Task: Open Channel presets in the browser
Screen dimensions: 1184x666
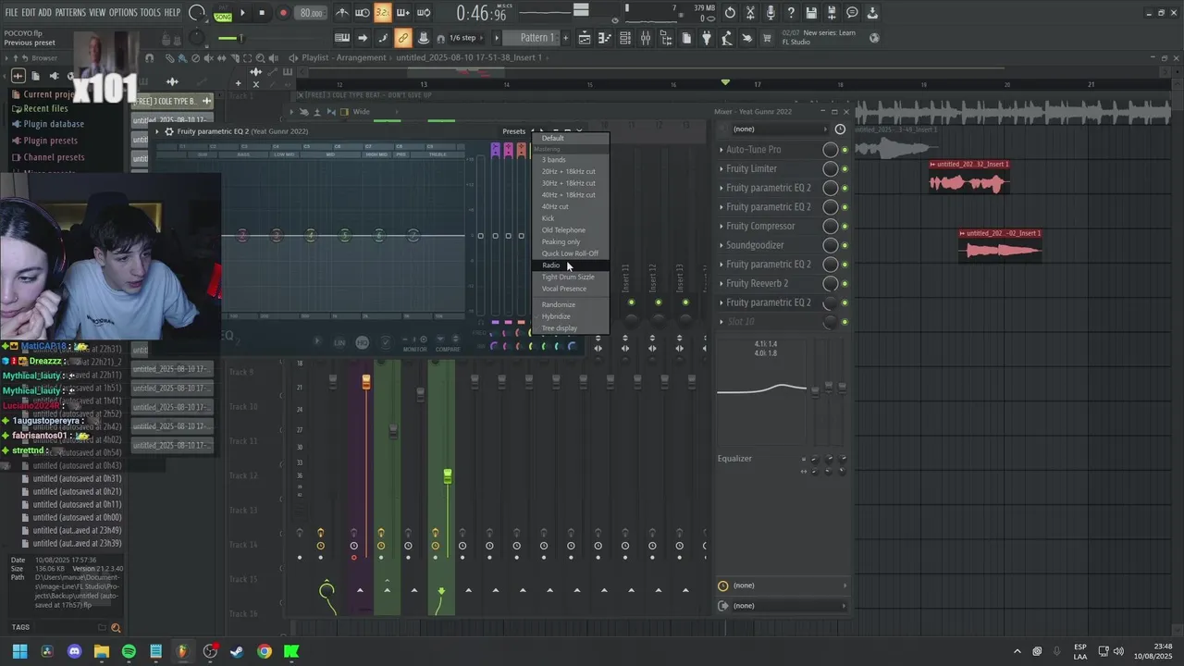Action: (x=54, y=157)
